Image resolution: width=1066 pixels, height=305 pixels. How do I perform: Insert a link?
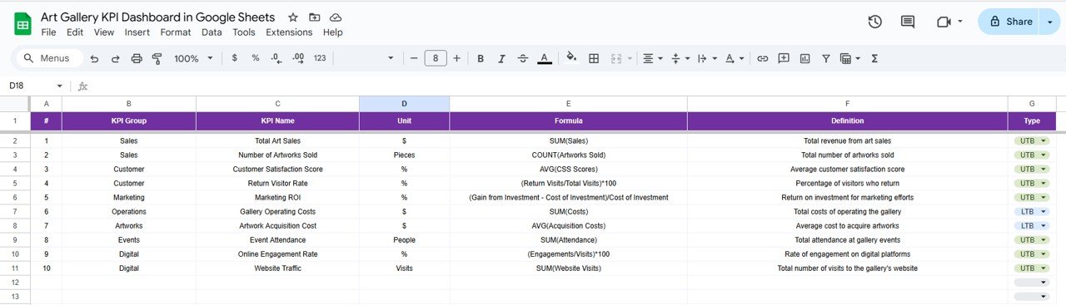pyautogui.click(x=762, y=58)
